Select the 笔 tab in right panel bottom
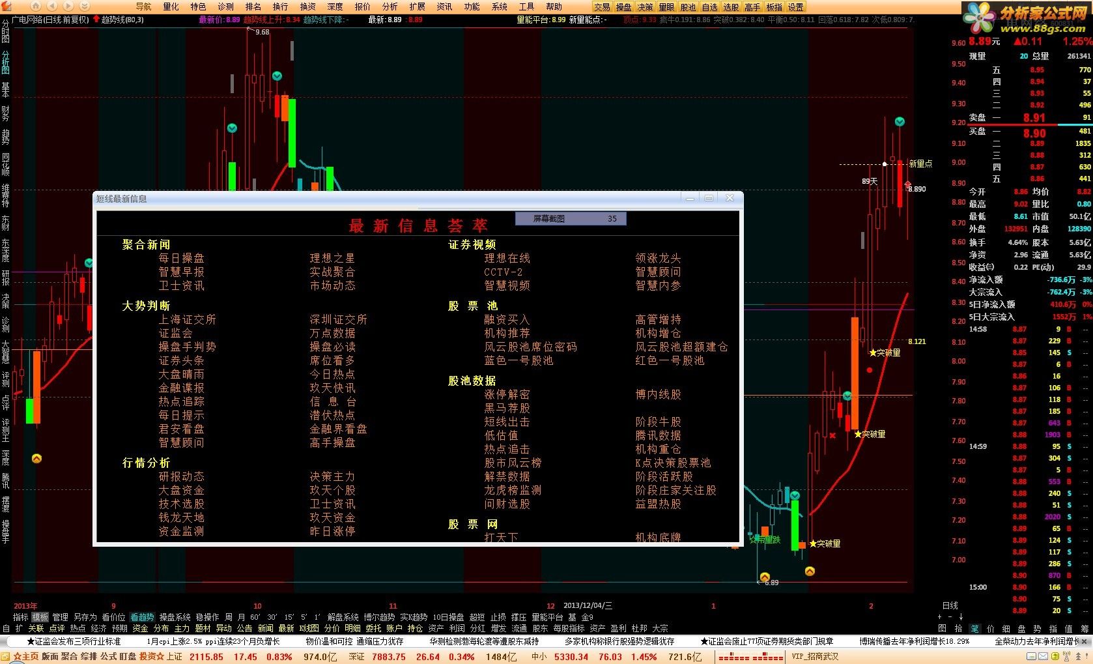Screen dimensions: 1093x664 click(975, 629)
